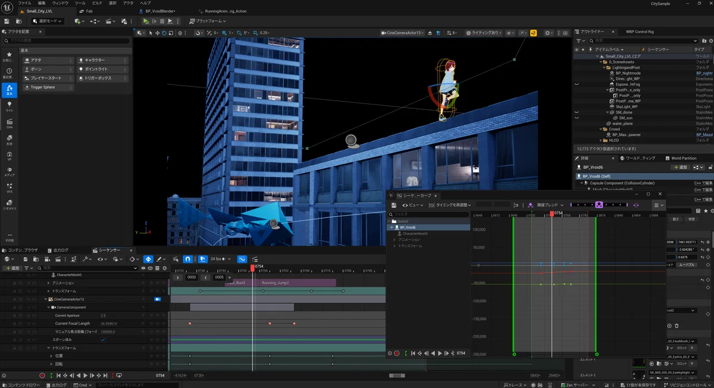Click the camera lock icon on CineCameraActor13
The width and height of the screenshot is (714, 388).
click(x=158, y=299)
